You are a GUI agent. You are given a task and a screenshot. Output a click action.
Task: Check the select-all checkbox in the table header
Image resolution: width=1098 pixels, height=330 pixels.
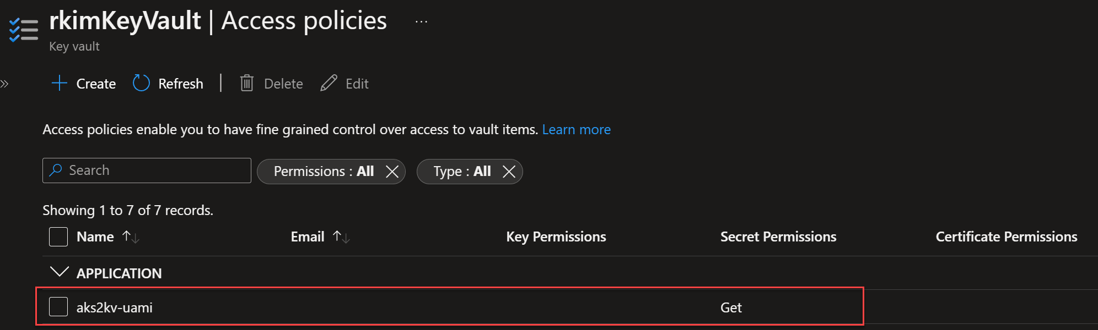58,237
